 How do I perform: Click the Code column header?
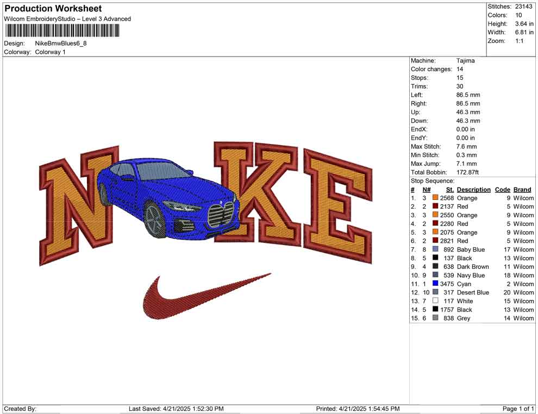point(502,190)
